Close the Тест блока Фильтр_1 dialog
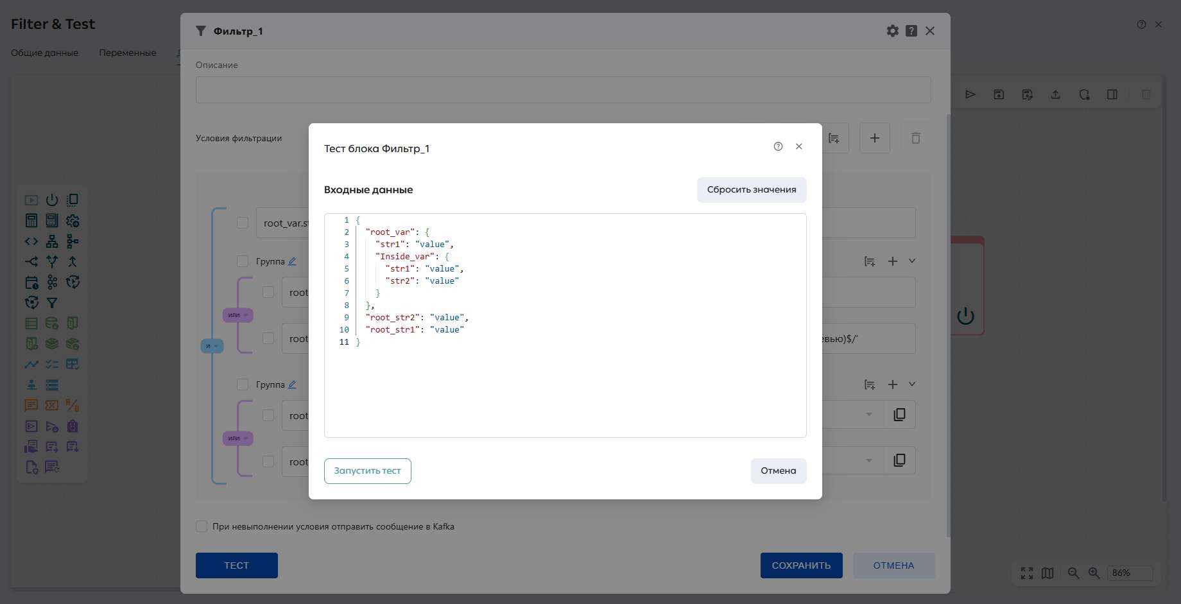1181x604 pixels. tap(799, 146)
